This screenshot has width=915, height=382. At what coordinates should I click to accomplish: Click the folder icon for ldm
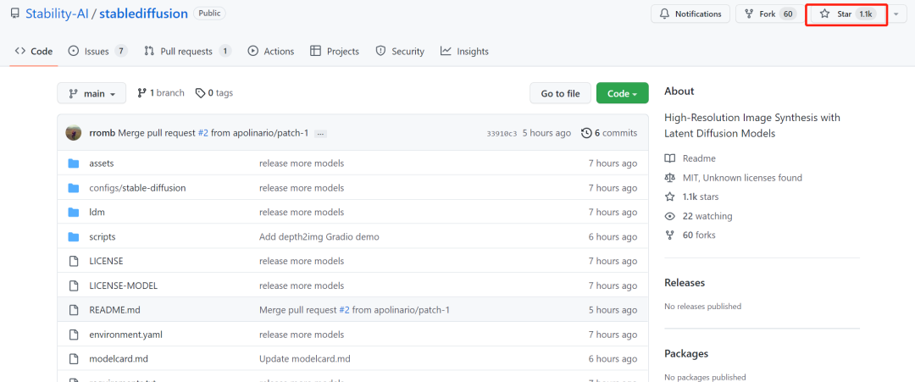pyautogui.click(x=74, y=213)
